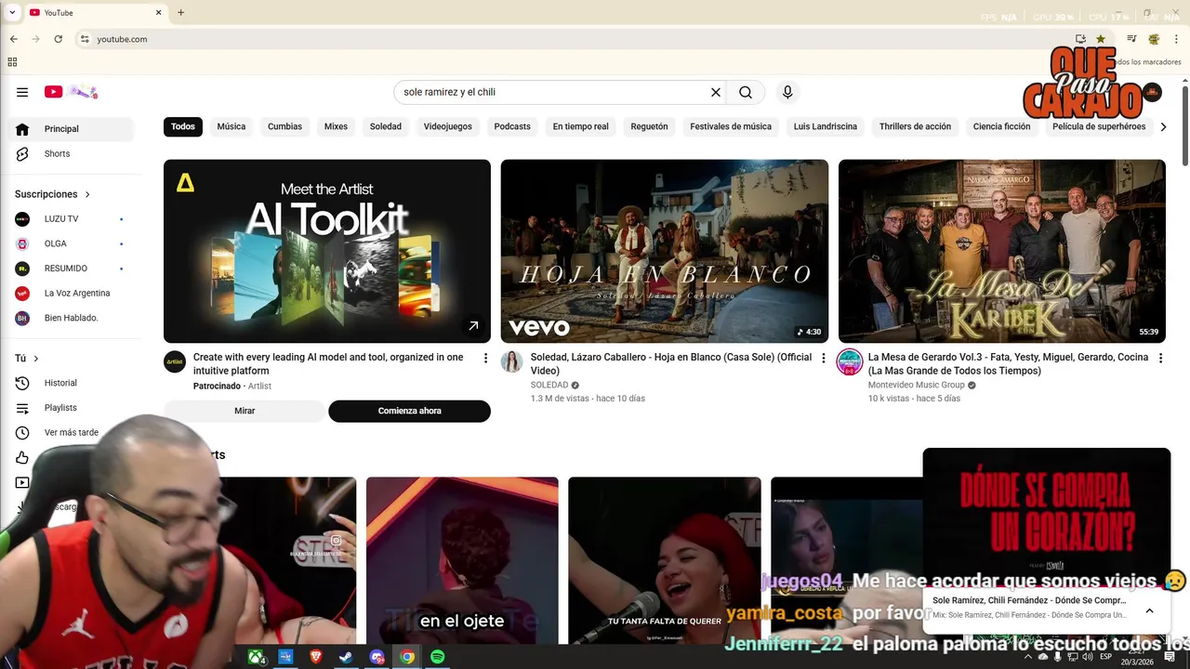Select the En tiempo real chip
This screenshot has width=1190, height=669.
coord(581,126)
